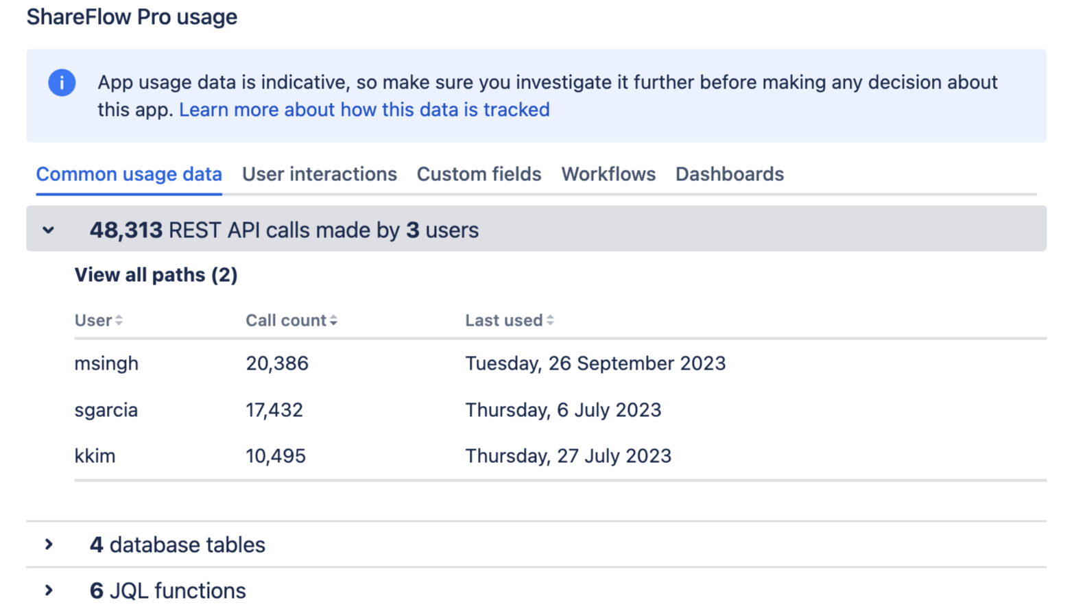Select the user msingh row
Viewport: 1074px width, 611px height.
(106, 363)
